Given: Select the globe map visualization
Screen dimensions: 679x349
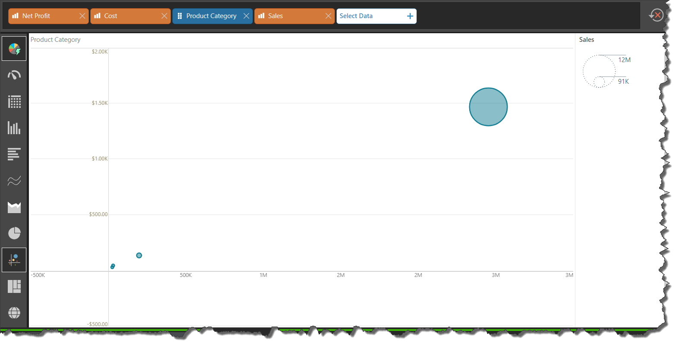Looking at the screenshot, I should tap(14, 313).
